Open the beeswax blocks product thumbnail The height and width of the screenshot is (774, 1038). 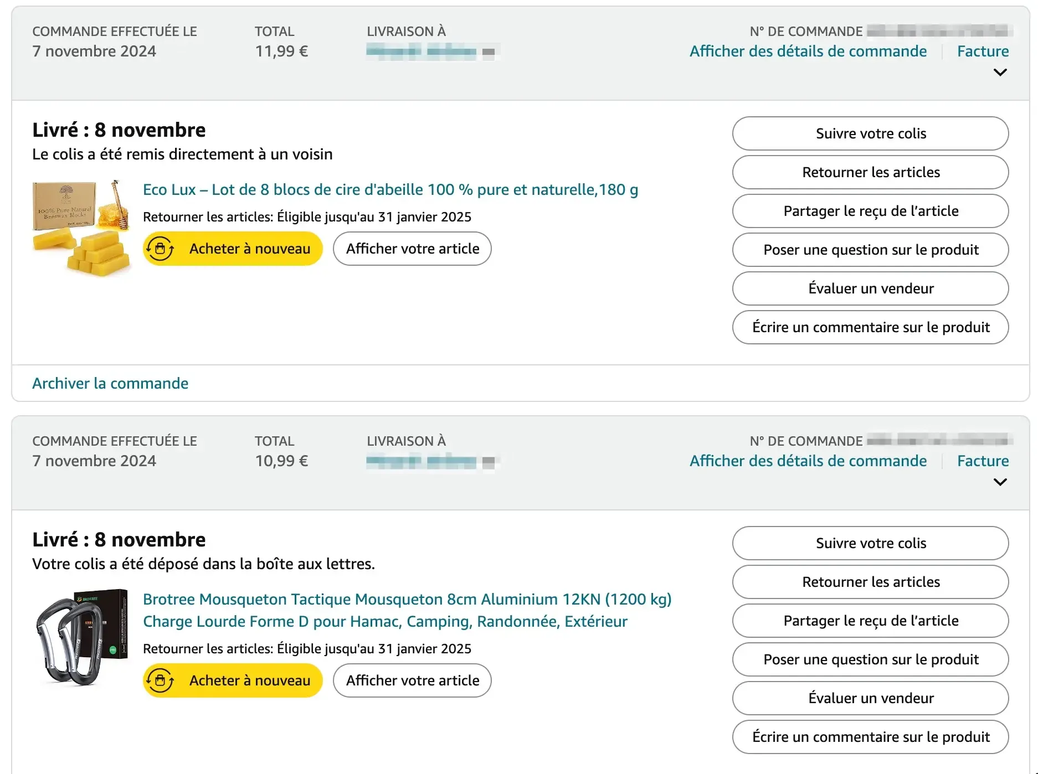pyautogui.click(x=81, y=228)
